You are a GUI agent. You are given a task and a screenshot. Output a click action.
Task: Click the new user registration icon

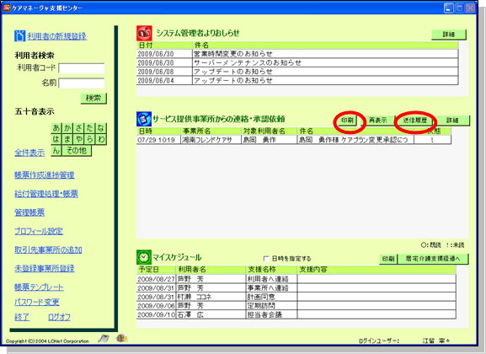pyautogui.click(x=19, y=35)
